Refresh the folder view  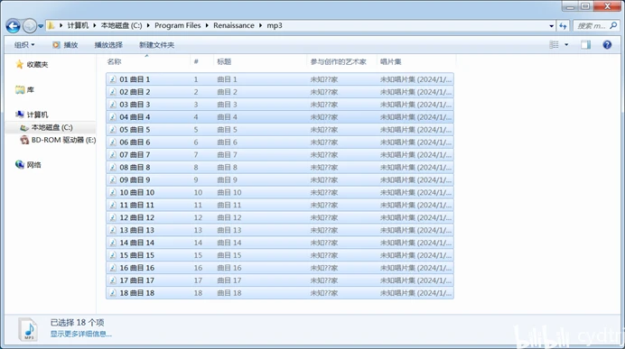click(563, 26)
